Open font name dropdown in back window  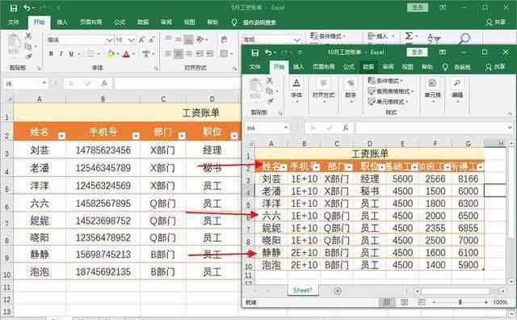[x=109, y=40]
